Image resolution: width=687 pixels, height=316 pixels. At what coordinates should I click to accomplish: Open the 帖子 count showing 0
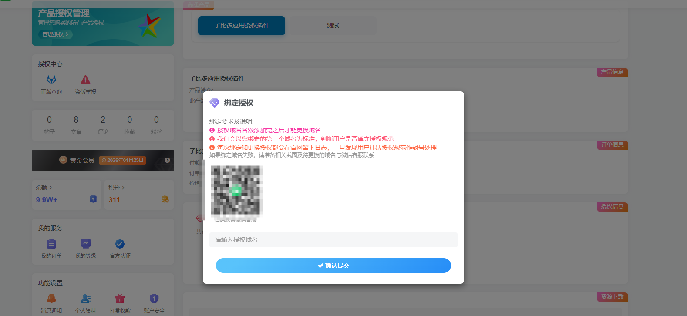point(49,125)
